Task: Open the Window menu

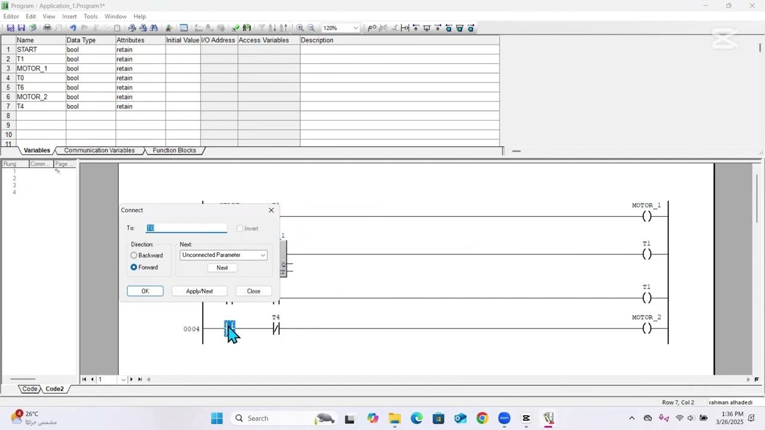Action: coord(115,16)
